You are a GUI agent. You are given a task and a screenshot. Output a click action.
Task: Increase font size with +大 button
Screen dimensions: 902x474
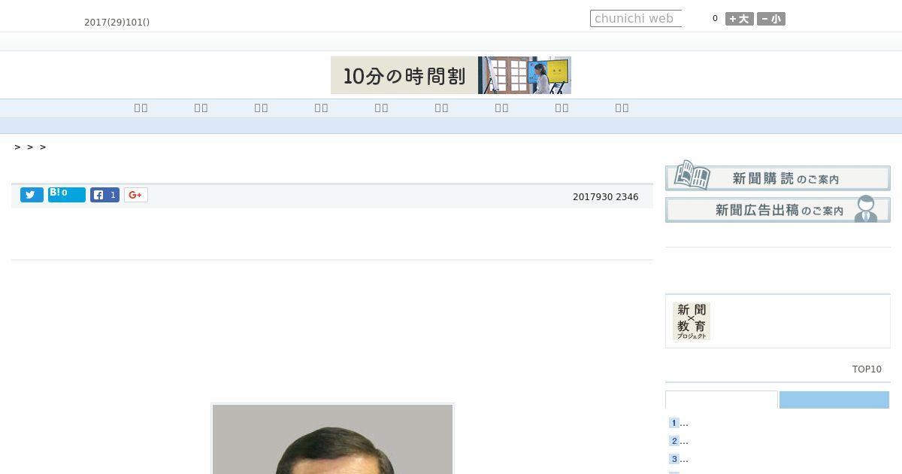[x=740, y=19]
